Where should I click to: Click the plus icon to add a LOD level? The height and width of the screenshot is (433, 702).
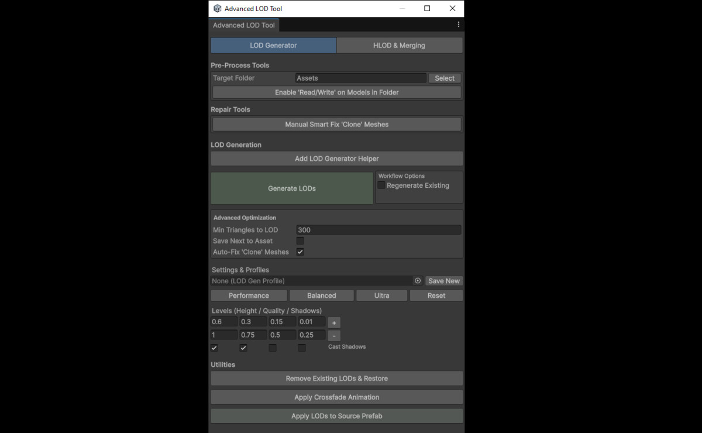[333, 322]
